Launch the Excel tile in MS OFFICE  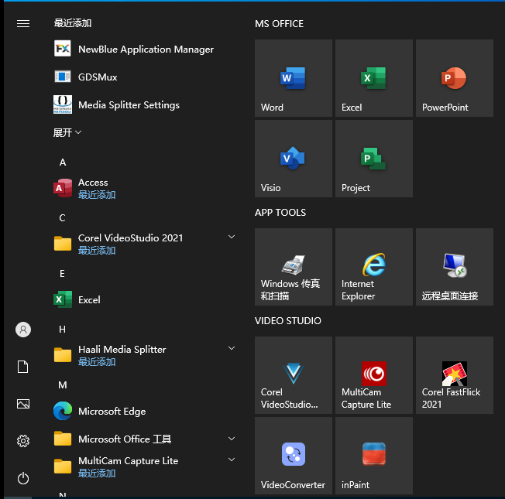coord(373,78)
